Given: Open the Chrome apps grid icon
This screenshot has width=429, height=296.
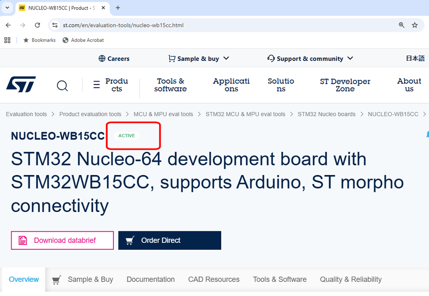Looking at the screenshot, I should (x=7, y=40).
